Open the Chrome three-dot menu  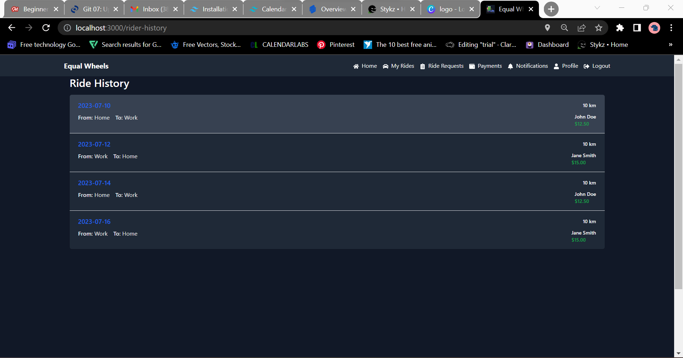[671, 28]
